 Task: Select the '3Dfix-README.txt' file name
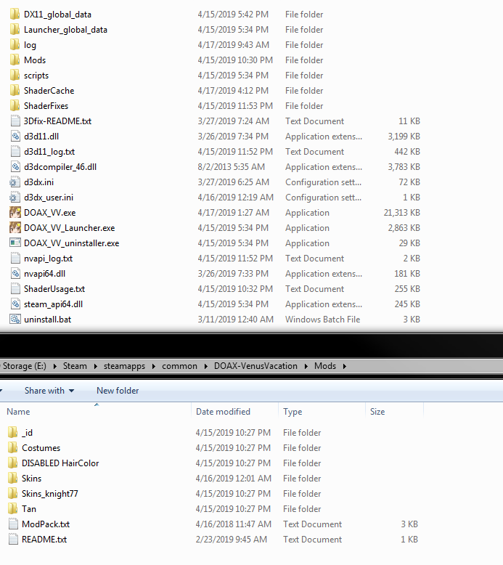pos(57,121)
